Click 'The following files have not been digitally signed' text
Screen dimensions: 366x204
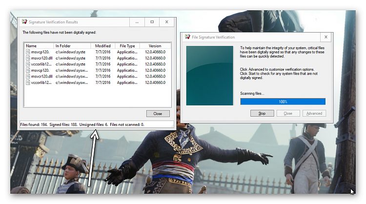59,32
